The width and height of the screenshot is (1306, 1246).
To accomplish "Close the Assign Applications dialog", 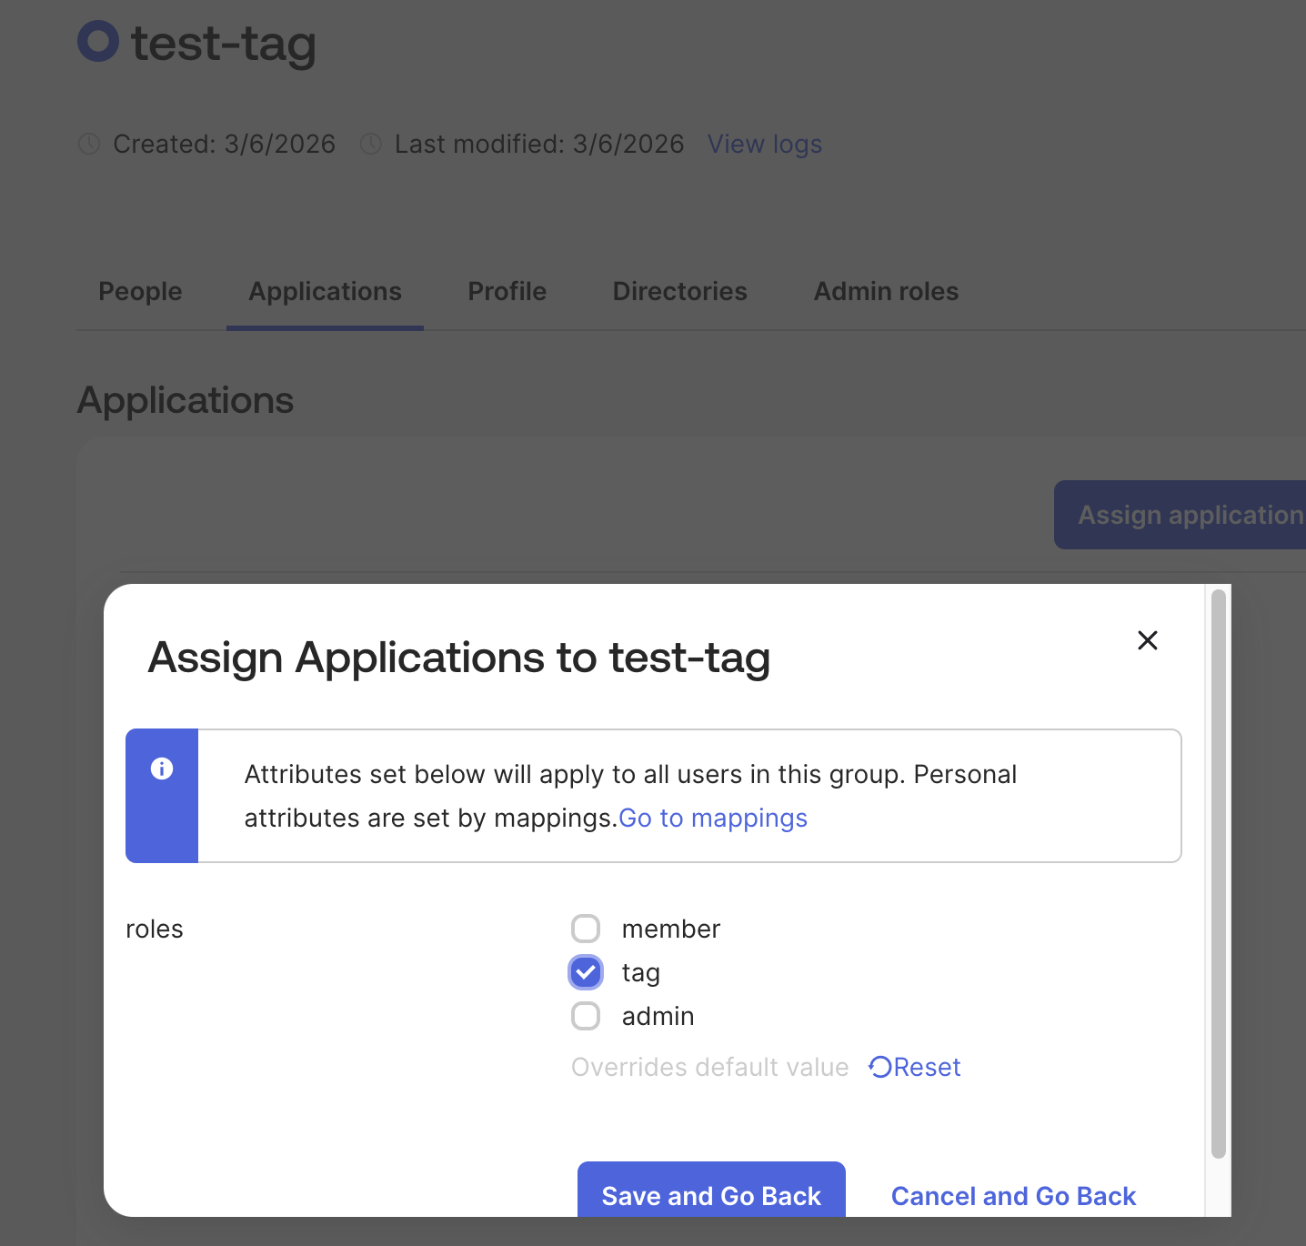I will point(1147,640).
